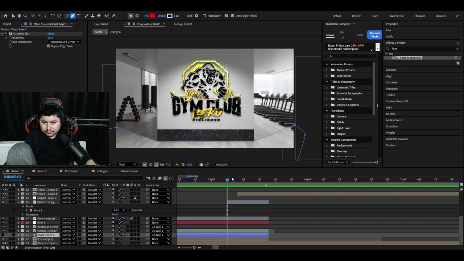
Task: Toggle the Motion Blur enable switch in timeline
Action: click(165, 178)
